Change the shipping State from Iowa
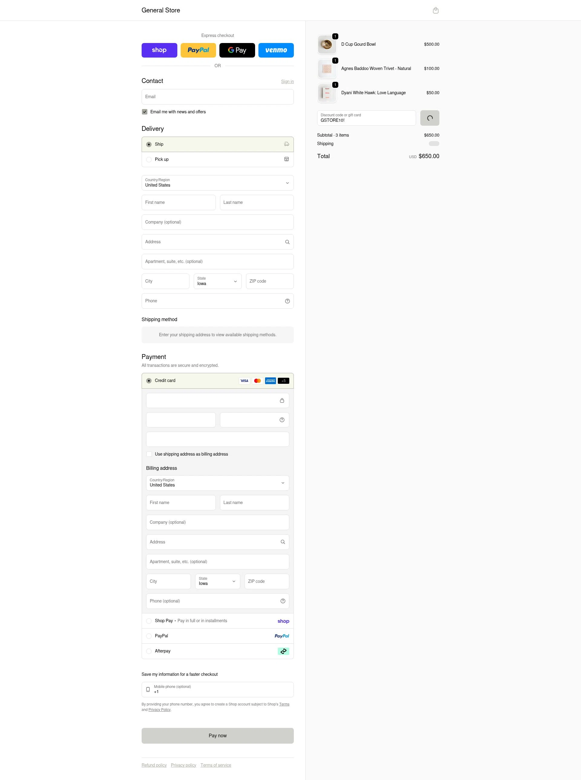The width and height of the screenshot is (581, 780). click(x=217, y=281)
